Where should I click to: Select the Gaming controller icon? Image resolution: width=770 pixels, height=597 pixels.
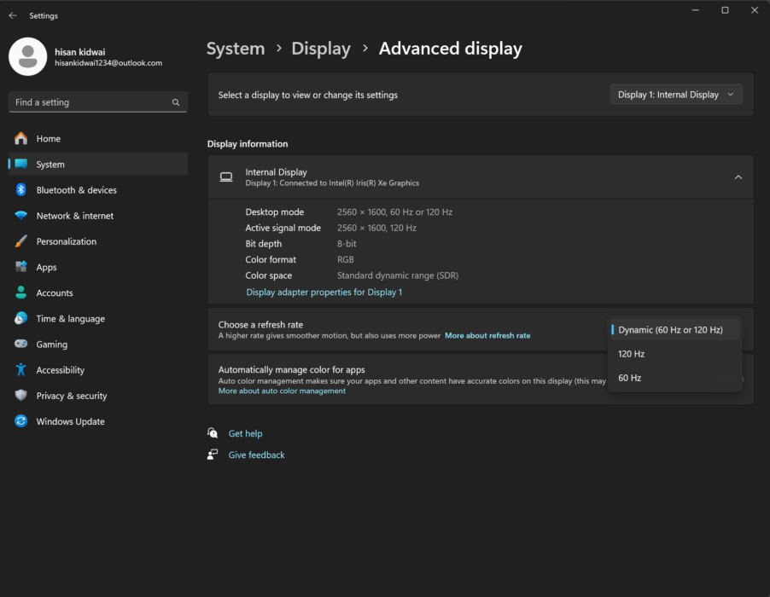pos(20,344)
